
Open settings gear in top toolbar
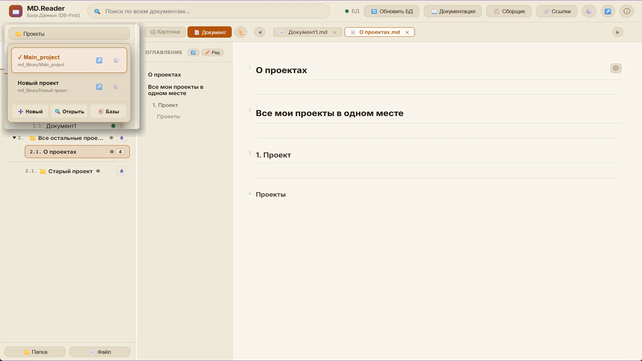[x=588, y=11]
